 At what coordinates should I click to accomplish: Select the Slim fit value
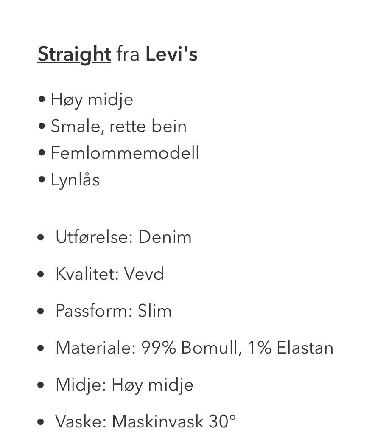click(x=155, y=311)
